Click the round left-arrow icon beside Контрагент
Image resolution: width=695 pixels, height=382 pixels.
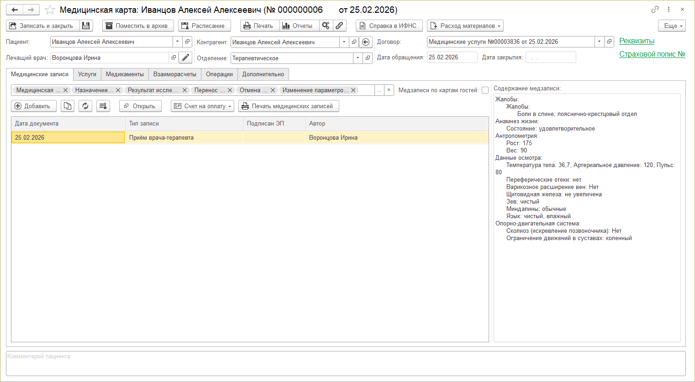(366, 42)
